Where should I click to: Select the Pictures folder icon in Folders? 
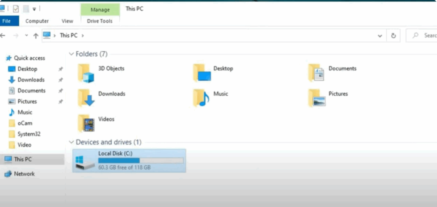tap(317, 98)
